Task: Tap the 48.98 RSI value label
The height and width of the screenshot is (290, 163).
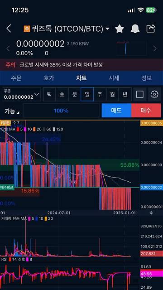Action: [151, 273]
